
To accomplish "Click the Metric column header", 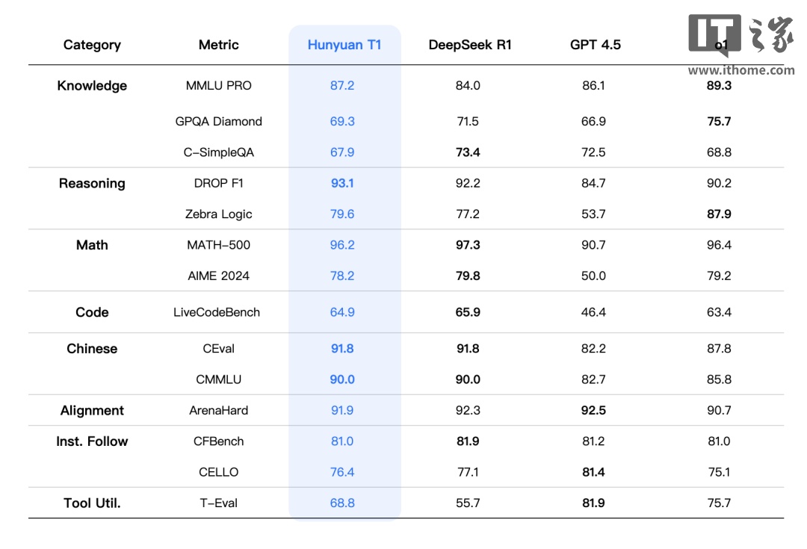I will click(219, 45).
